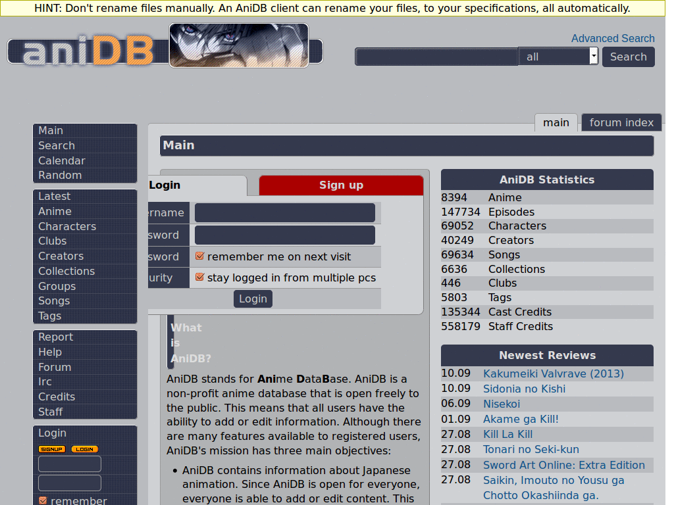Open Anime in the sidebar menu
674x505 pixels.
[x=85, y=211]
